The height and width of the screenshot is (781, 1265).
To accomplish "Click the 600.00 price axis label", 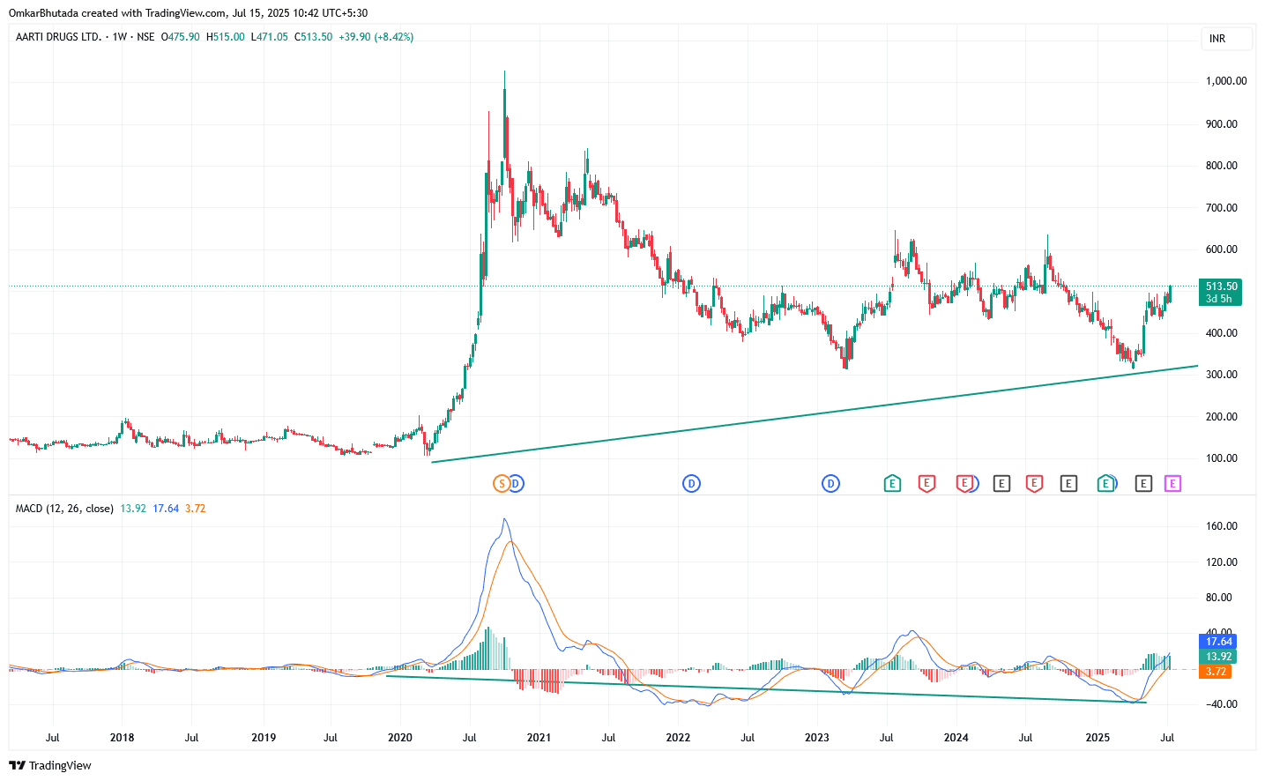I will (1222, 249).
